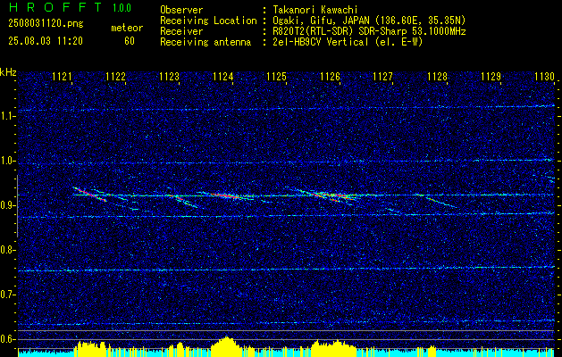Click the 1121 time marker
Screen dimensions: 562x357
click(62, 76)
